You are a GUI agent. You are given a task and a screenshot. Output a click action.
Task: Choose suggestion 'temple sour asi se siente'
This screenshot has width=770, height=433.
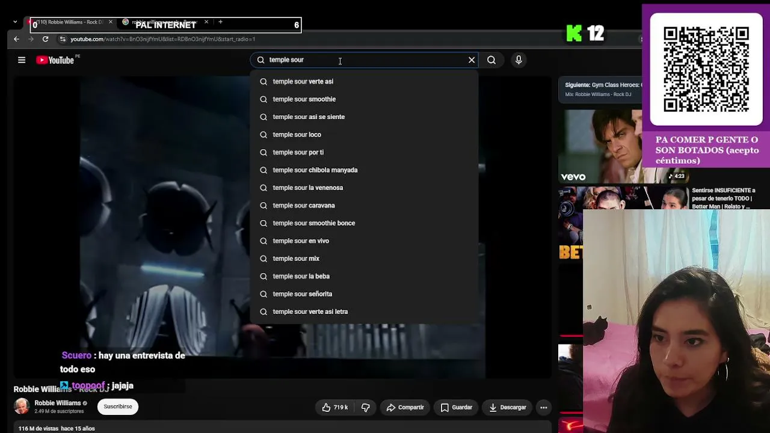(365, 117)
